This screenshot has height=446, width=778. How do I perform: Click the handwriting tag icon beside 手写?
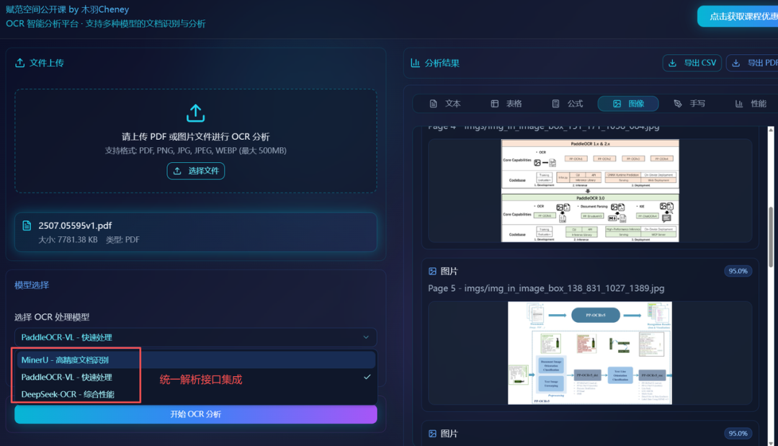pyautogui.click(x=679, y=103)
